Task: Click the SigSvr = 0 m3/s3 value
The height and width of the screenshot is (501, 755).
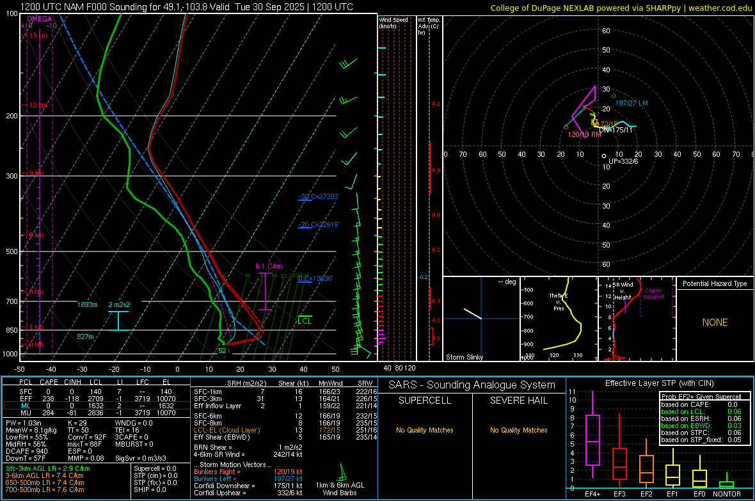Action: [x=141, y=459]
